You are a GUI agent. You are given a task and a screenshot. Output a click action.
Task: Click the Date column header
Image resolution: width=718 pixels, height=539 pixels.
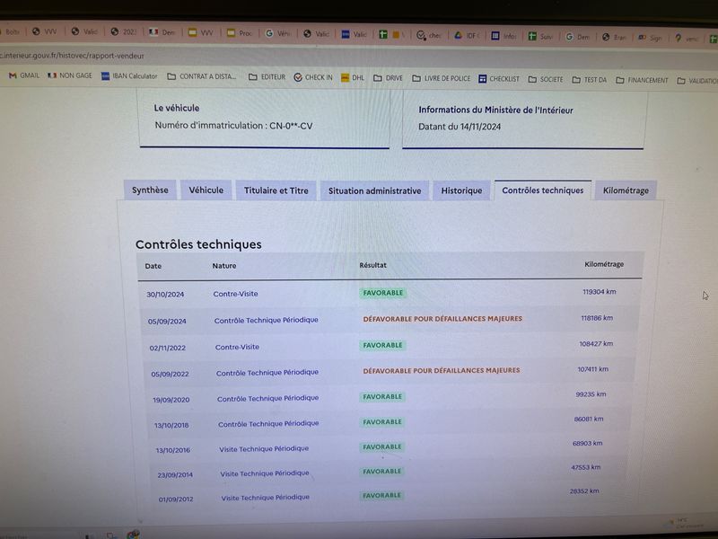tap(153, 266)
